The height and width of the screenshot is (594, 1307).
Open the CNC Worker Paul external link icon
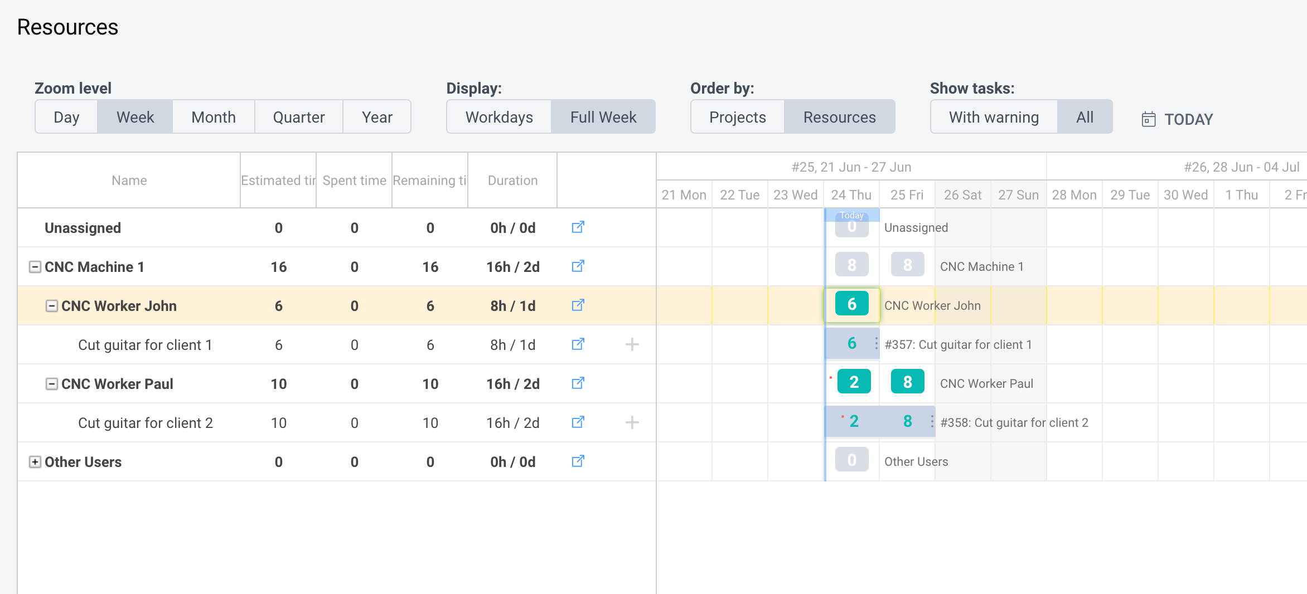(x=578, y=383)
